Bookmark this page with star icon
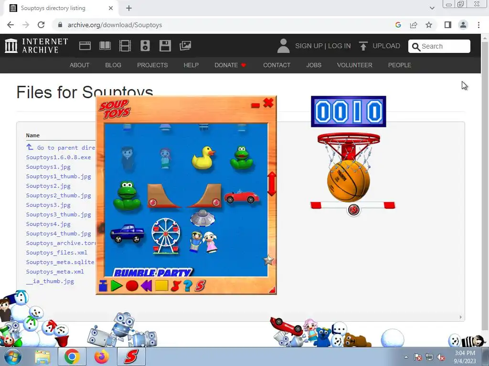The width and height of the screenshot is (489, 366). coord(429,25)
